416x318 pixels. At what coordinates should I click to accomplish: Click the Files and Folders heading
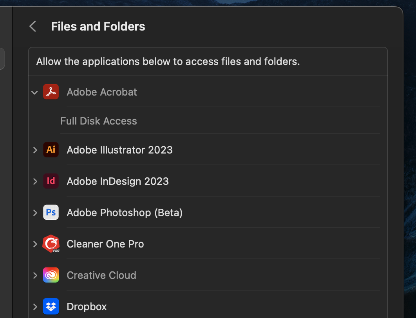pyautogui.click(x=98, y=26)
